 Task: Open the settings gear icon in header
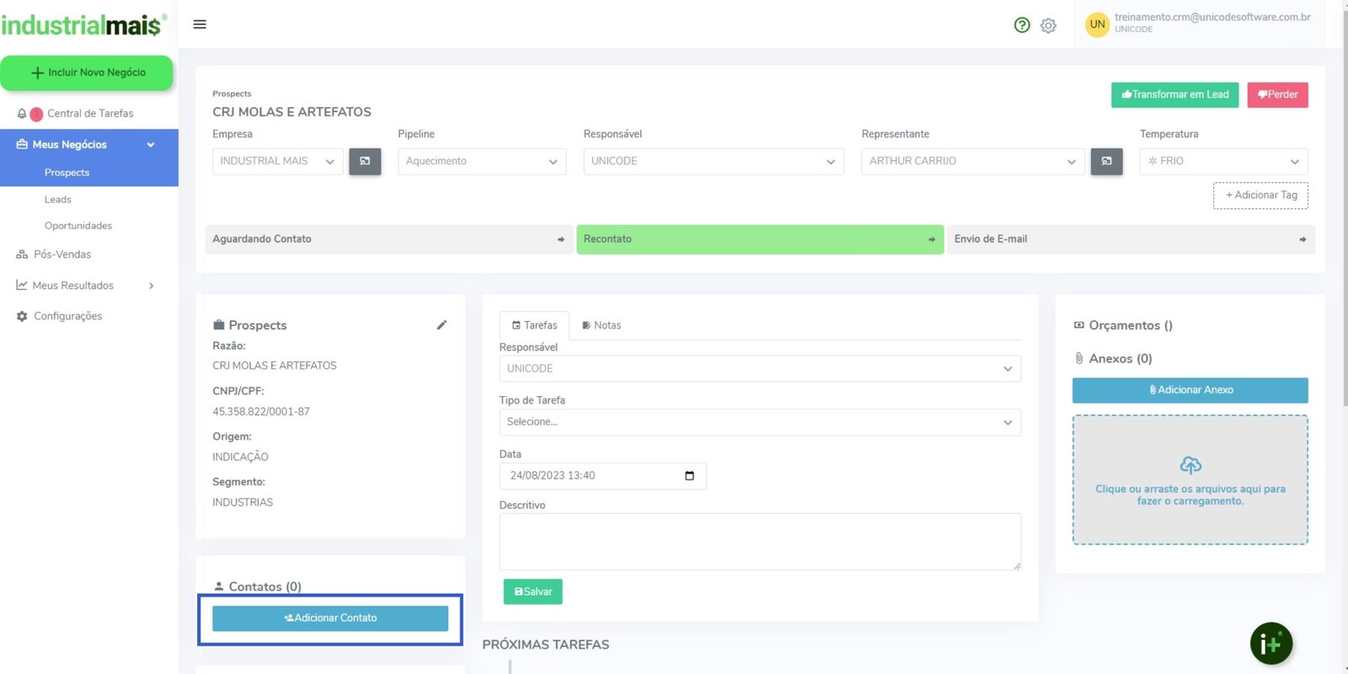tap(1048, 26)
